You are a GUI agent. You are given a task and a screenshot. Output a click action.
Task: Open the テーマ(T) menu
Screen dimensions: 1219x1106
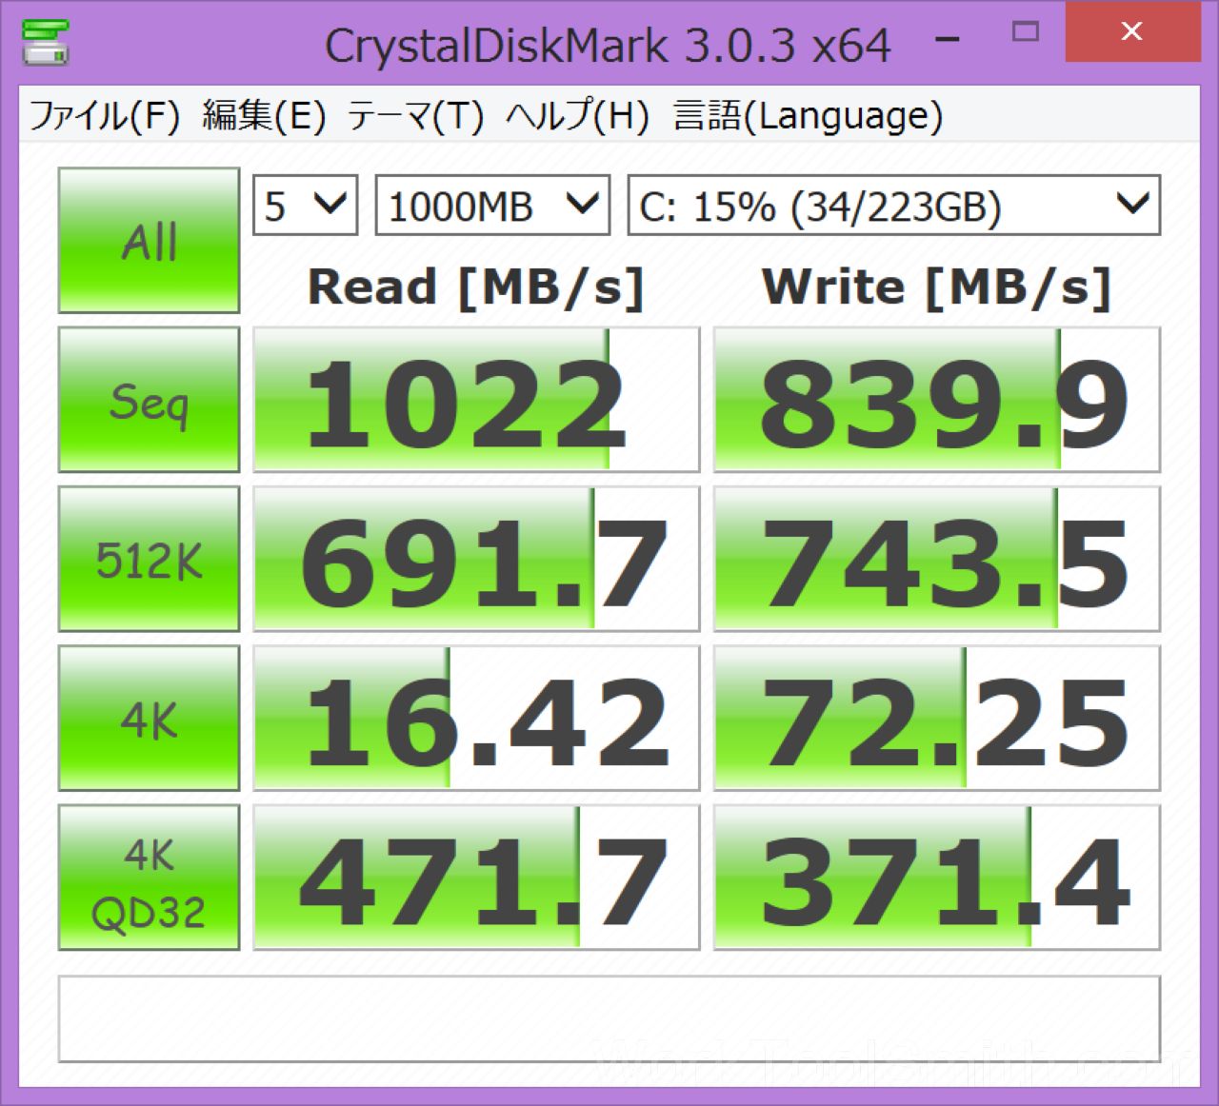tap(415, 115)
